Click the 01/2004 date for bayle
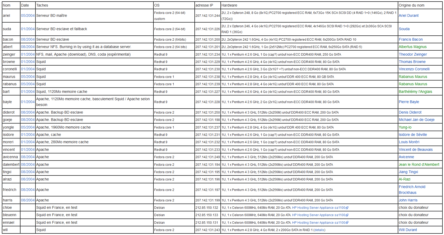 coord(28,102)
